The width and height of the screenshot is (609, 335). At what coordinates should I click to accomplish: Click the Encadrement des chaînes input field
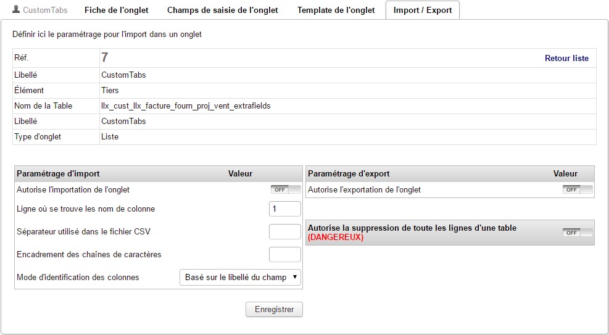click(285, 254)
